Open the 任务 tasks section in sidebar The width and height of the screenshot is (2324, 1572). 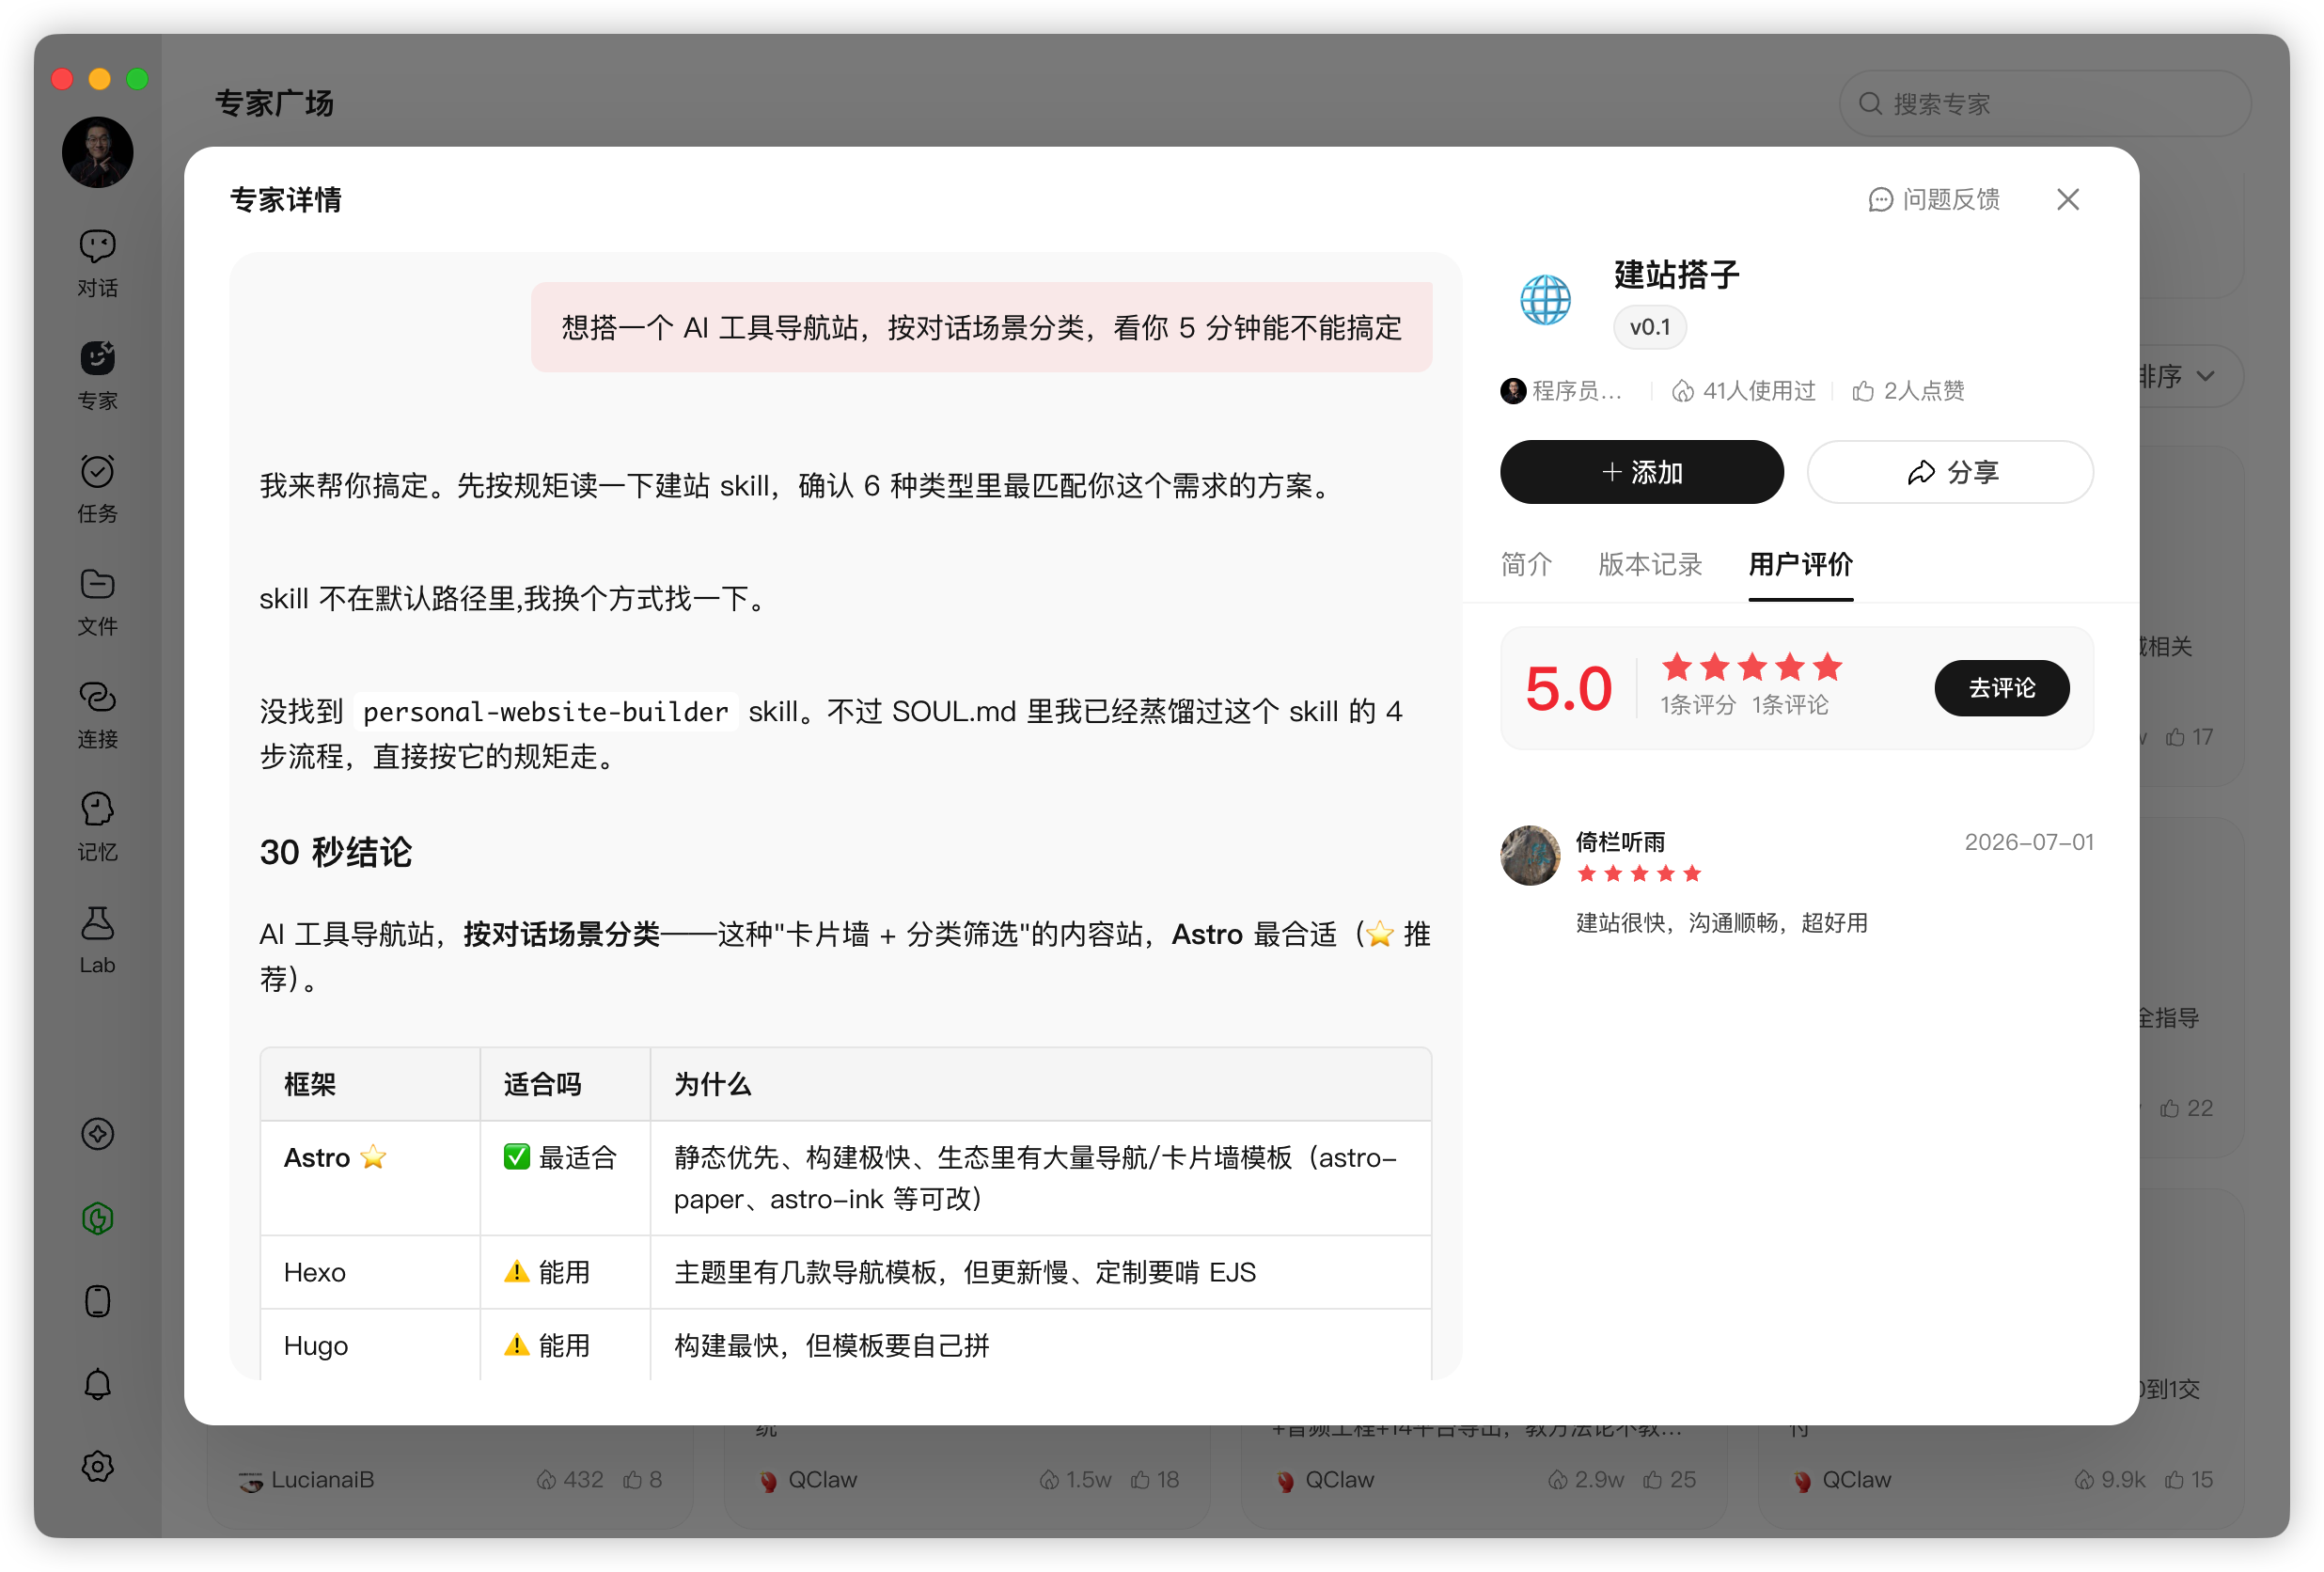pyautogui.click(x=97, y=489)
